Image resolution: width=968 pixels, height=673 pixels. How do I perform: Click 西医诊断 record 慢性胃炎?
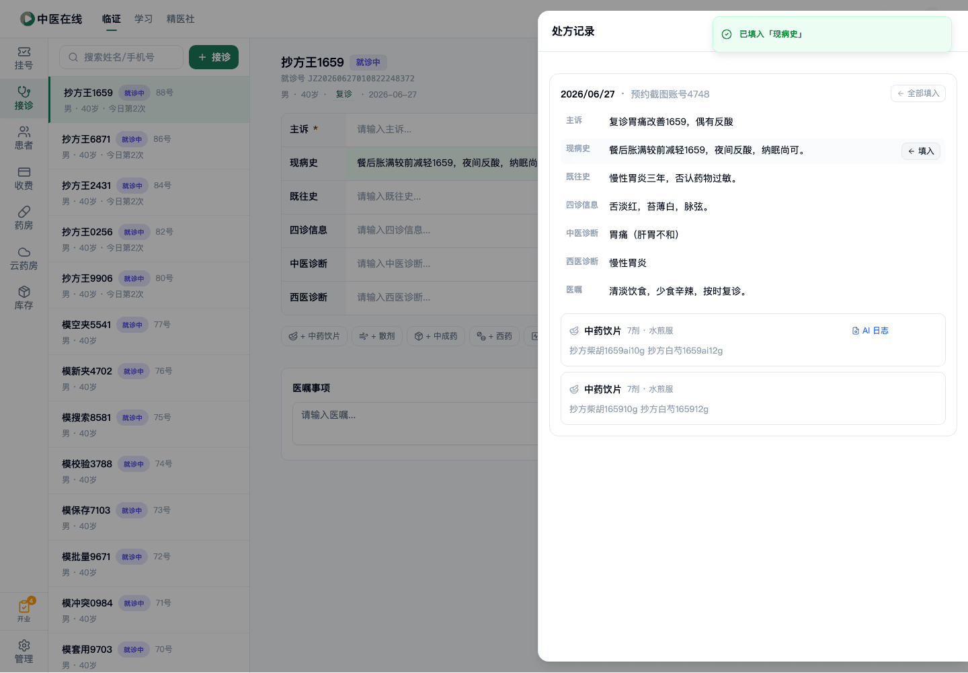click(628, 263)
